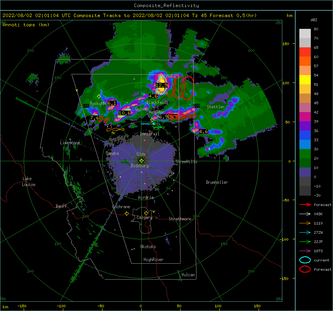The image size is (333, 311).
Task: Click the red forecast arrow in the legend
Action: tap(305, 204)
